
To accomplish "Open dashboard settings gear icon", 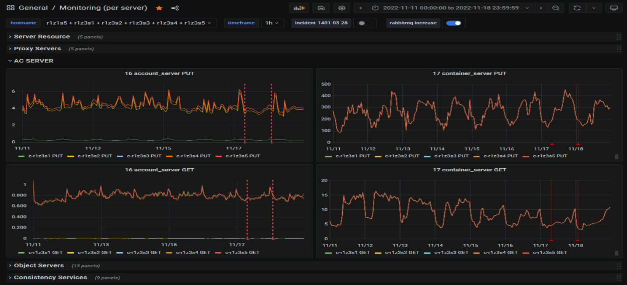I will tap(341, 8).
